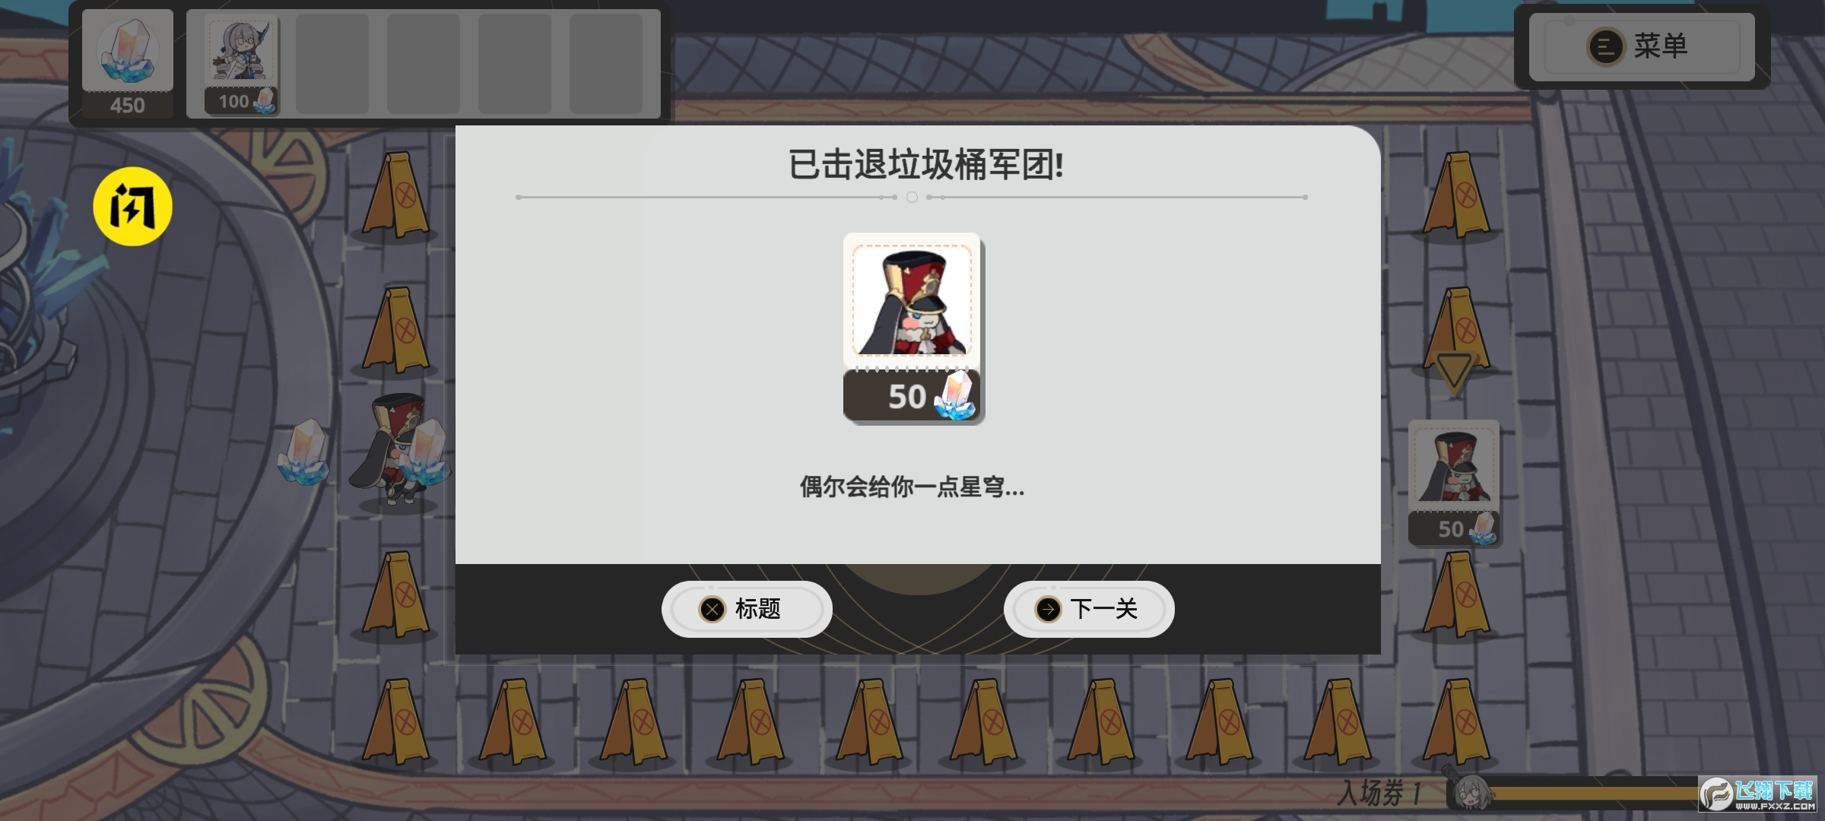Click the character head on 入场券 progress bar
The width and height of the screenshot is (1825, 821).
pyautogui.click(x=1472, y=794)
